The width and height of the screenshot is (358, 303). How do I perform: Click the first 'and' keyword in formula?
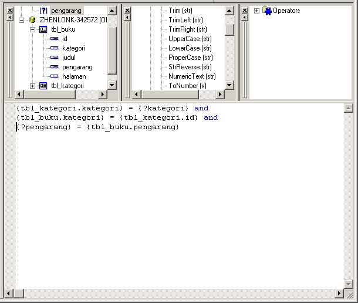(201, 108)
